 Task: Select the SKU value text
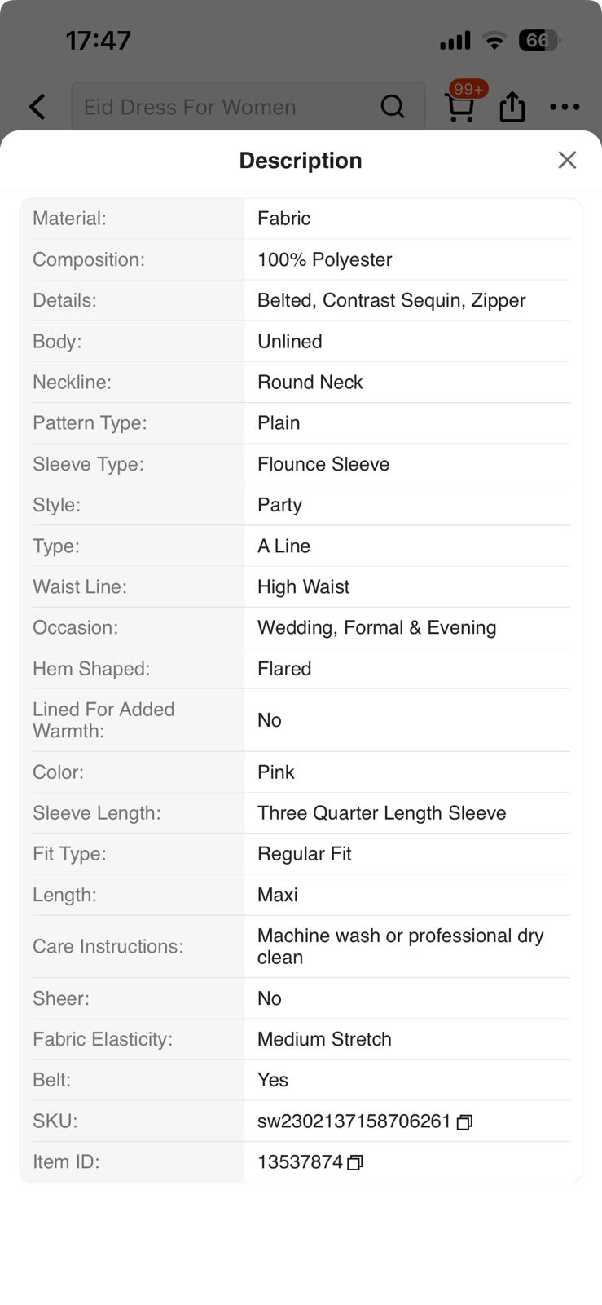[x=354, y=1121]
